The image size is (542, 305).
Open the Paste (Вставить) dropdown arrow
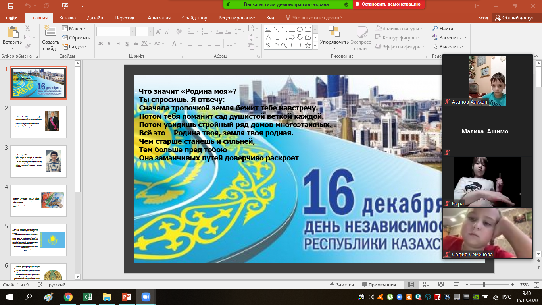coord(12,47)
